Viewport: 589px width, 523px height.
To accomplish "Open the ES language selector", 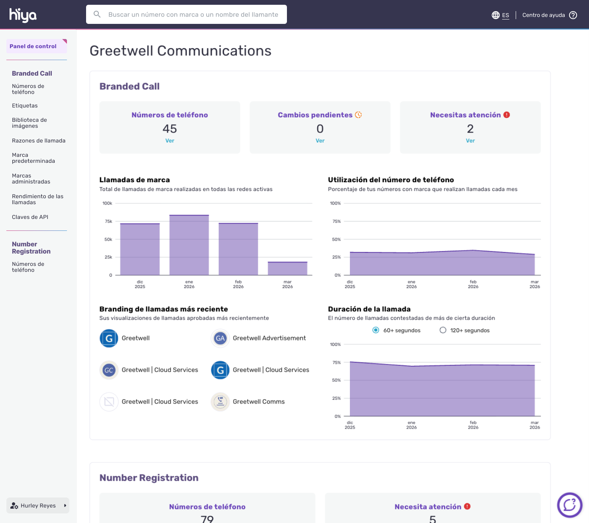I will click(x=505, y=16).
